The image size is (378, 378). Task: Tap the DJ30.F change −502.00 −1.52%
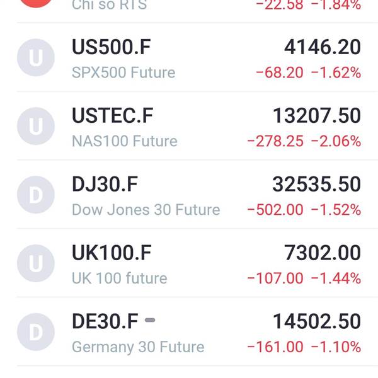(304, 210)
